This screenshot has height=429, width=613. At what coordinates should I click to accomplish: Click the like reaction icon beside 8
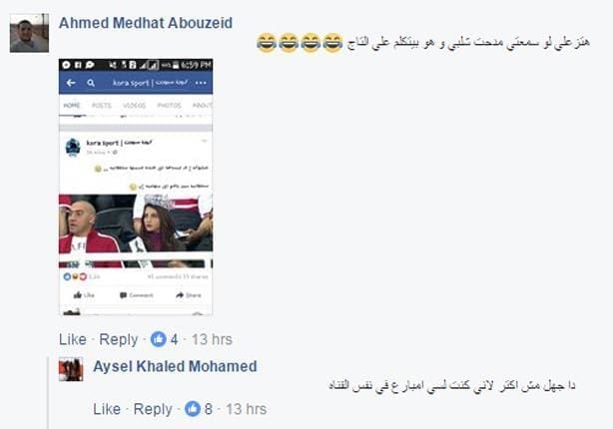pyautogui.click(x=193, y=409)
